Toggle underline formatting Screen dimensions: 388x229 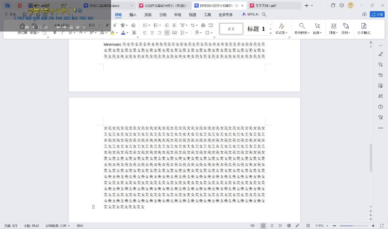click(70, 32)
